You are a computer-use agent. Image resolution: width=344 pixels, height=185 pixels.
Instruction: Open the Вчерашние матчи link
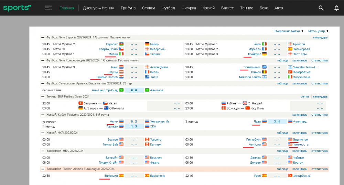click(288, 31)
